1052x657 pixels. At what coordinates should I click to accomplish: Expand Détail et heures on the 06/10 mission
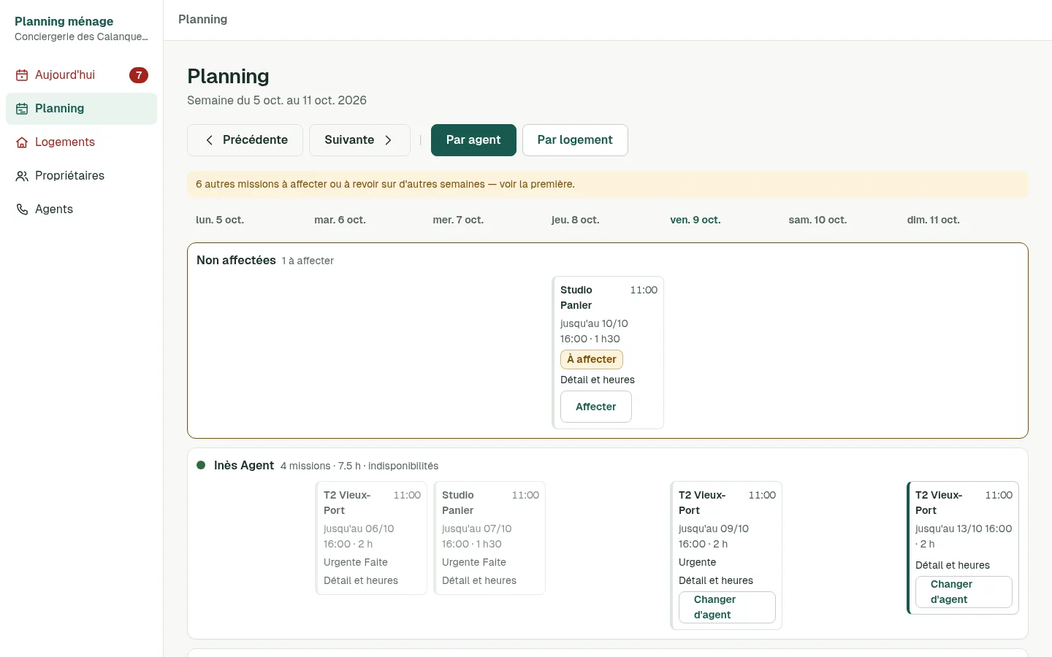(x=361, y=580)
